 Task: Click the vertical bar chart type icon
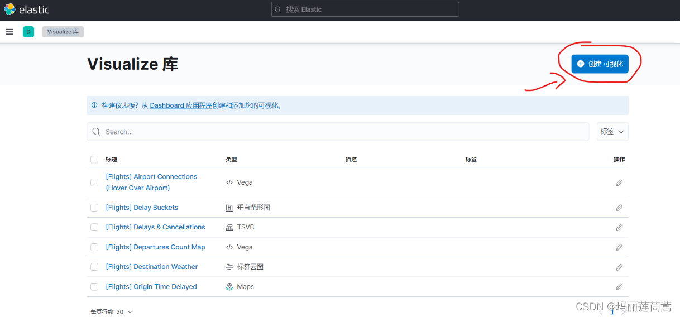click(229, 208)
